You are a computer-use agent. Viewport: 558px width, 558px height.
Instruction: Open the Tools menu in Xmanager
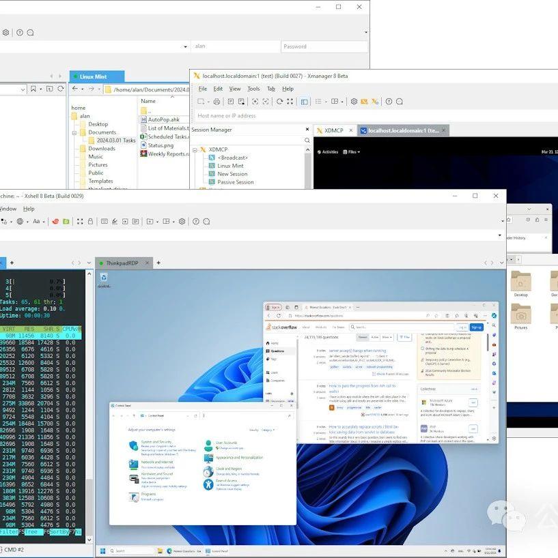point(253,89)
